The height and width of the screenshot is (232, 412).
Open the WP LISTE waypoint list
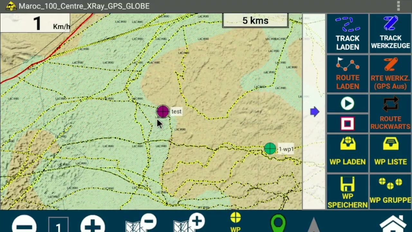390,153
